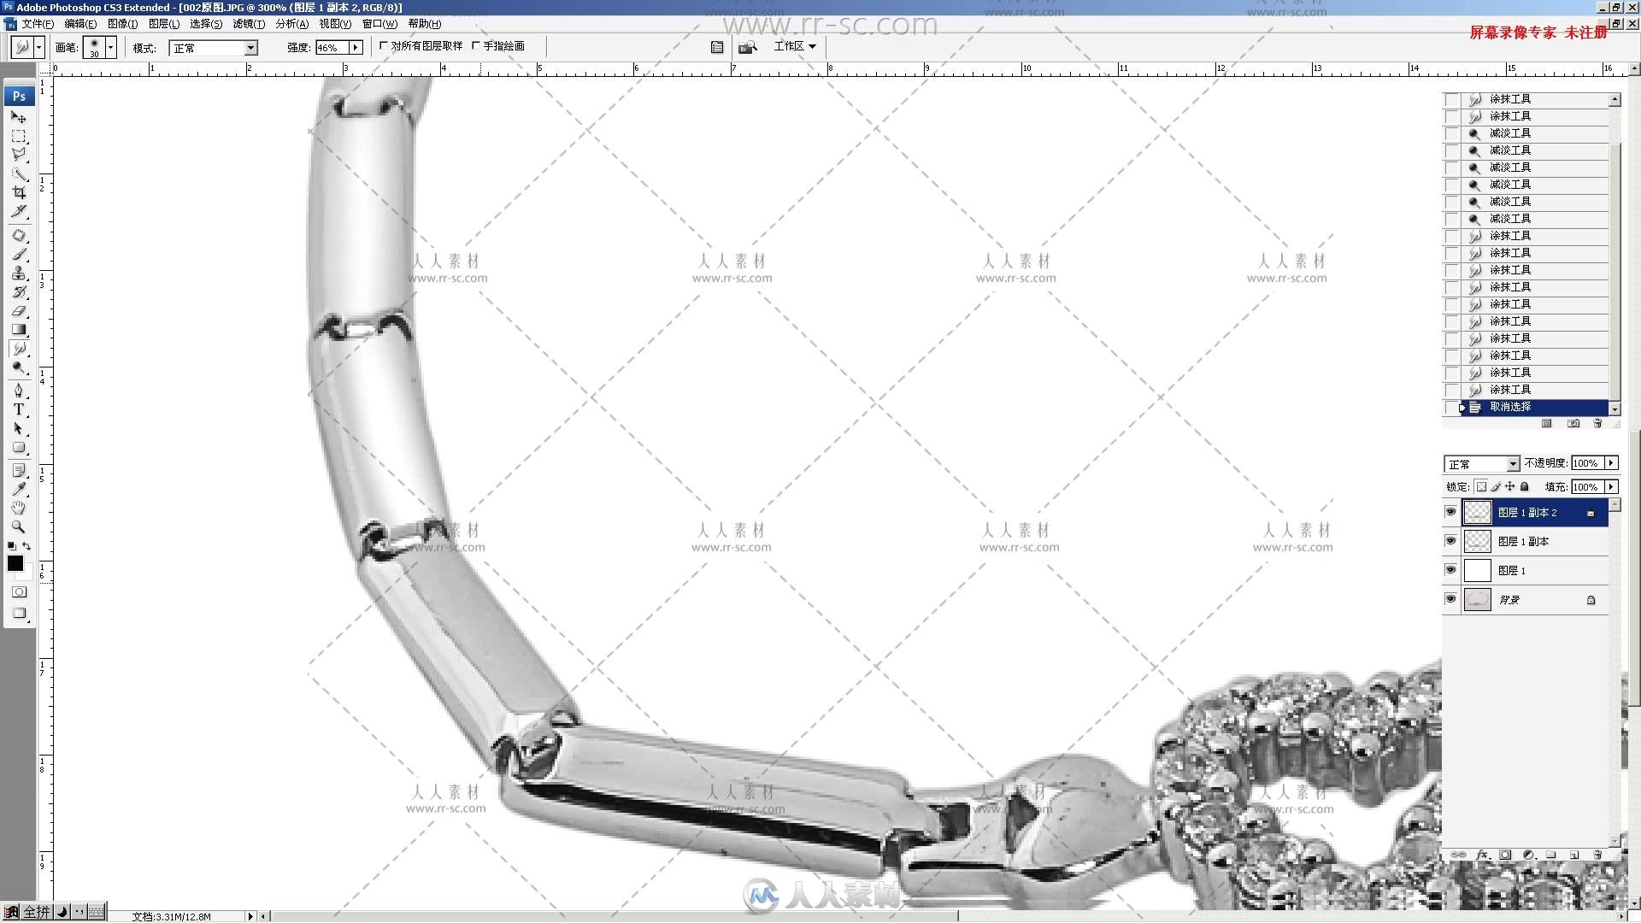This screenshot has width=1641, height=923.
Task: Create new document from current state
Action: coord(1546,423)
